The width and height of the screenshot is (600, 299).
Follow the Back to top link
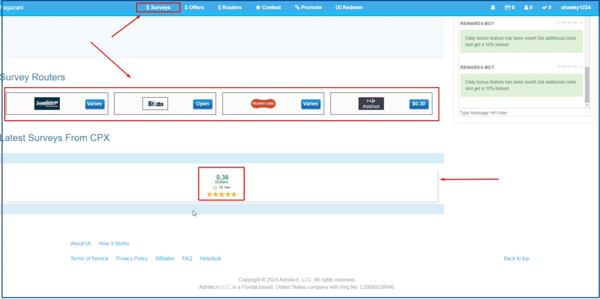(x=516, y=259)
